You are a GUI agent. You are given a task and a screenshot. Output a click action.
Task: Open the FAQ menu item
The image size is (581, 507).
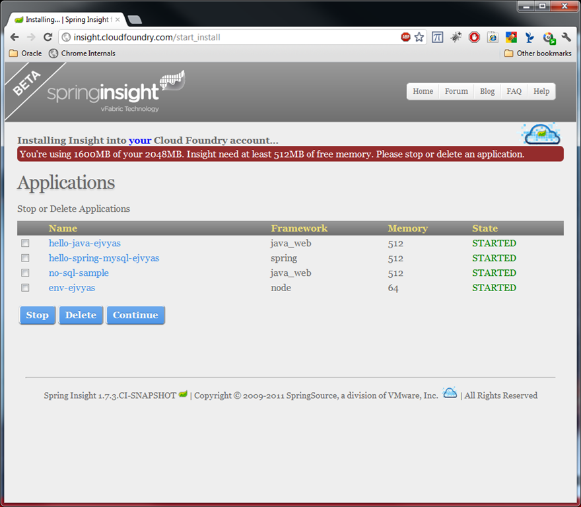[x=514, y=91]
